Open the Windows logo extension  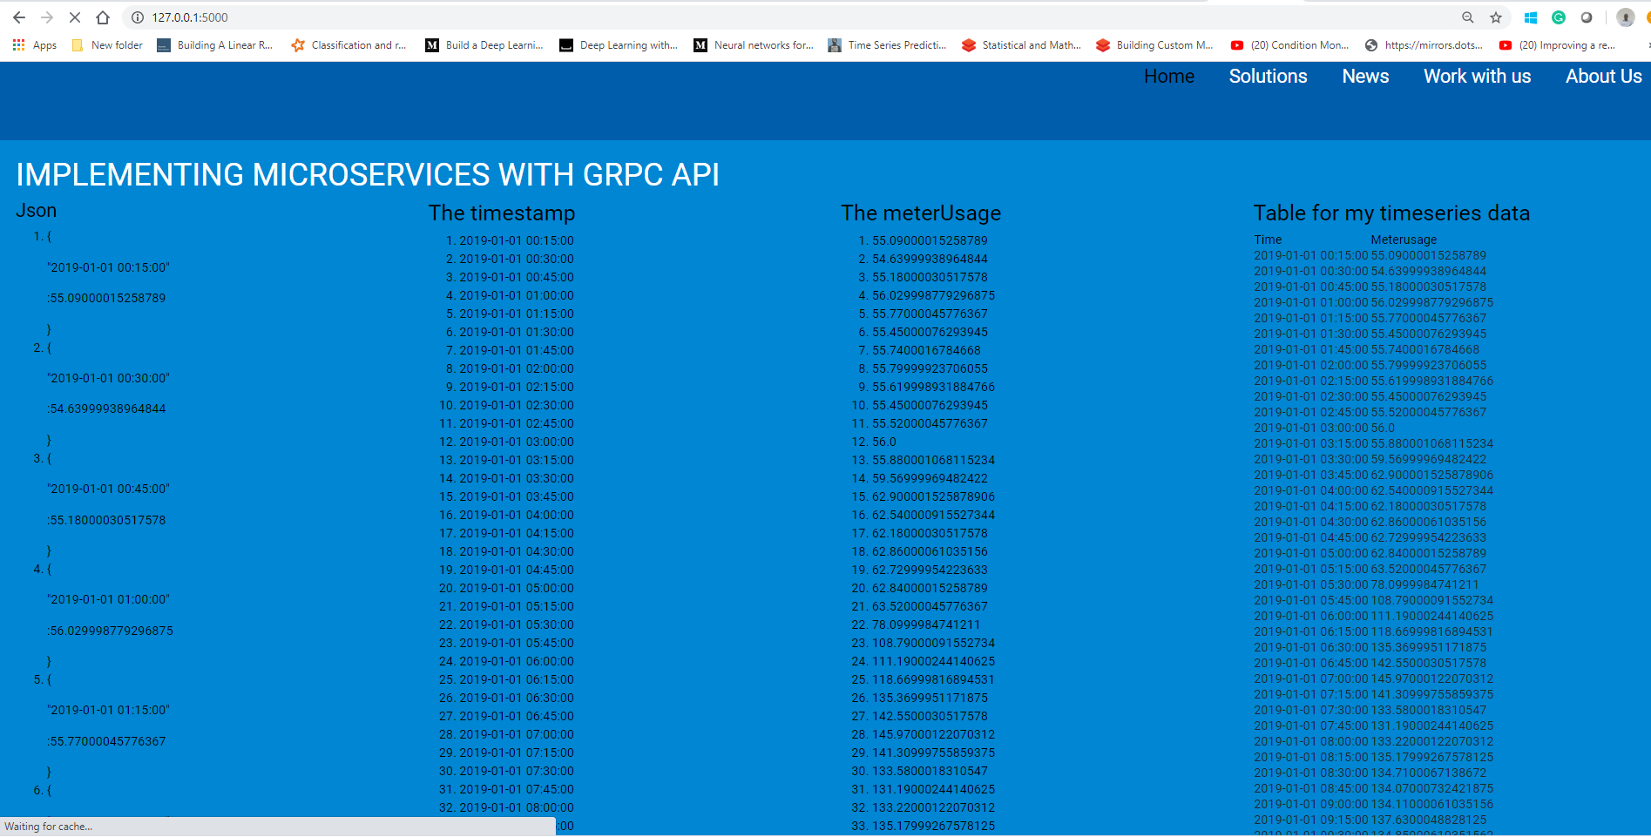point(1531,17)
